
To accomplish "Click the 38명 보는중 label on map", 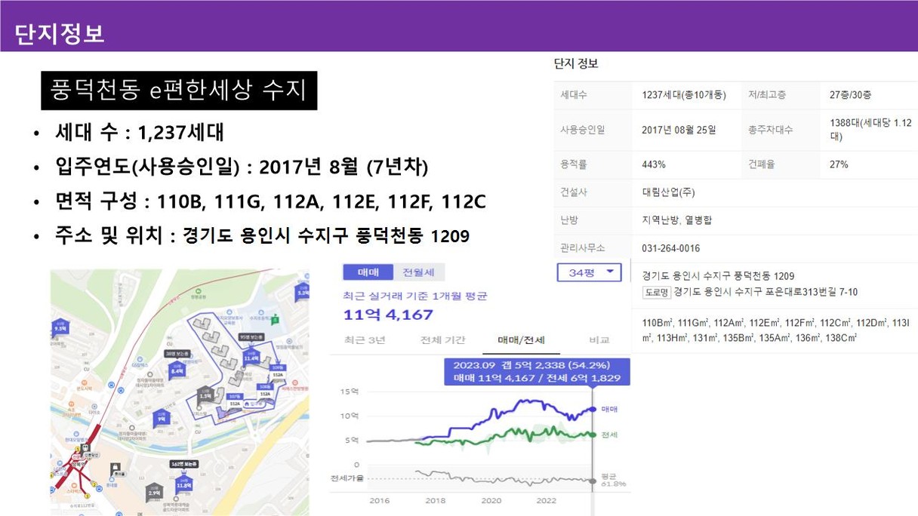I will 176,352.
